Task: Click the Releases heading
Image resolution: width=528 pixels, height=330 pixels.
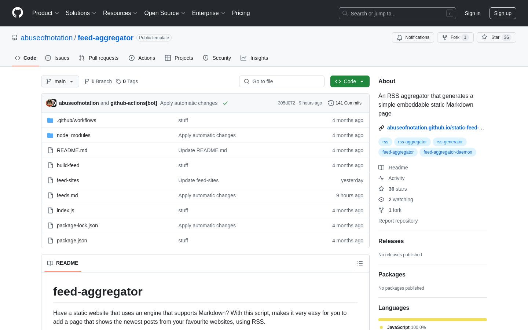Action: coord(391,241)
